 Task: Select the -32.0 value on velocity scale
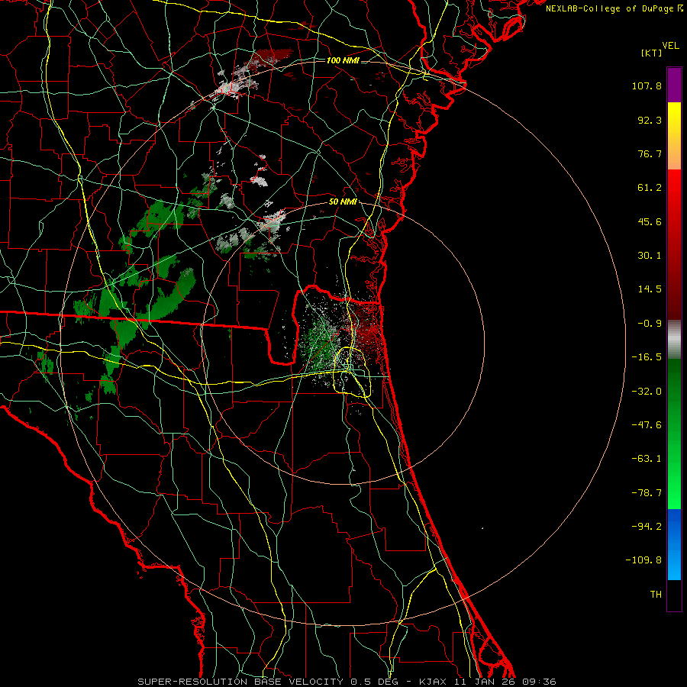[647, 392]
